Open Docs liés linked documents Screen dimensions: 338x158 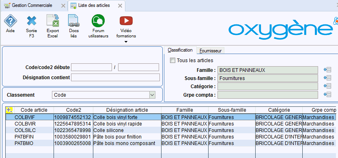click(74, 20)
